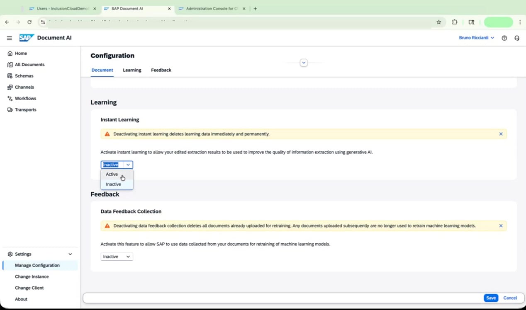This screenshot has width=526, height=310.
Task: Open the browser extensions icon
Action: tap(455, 22)
